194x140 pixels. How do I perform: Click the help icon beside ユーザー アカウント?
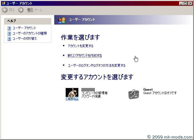point(9,28)
